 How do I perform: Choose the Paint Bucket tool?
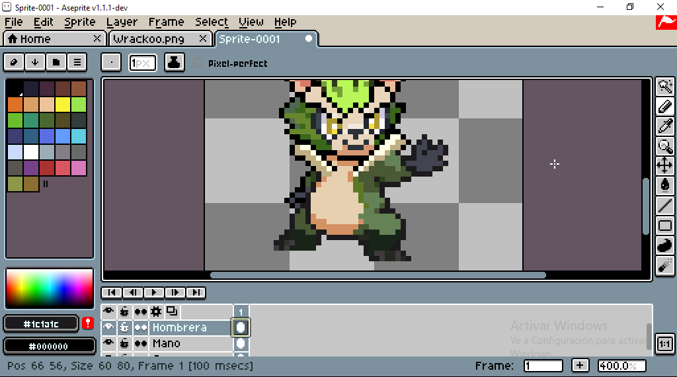(x=665, y=185)
